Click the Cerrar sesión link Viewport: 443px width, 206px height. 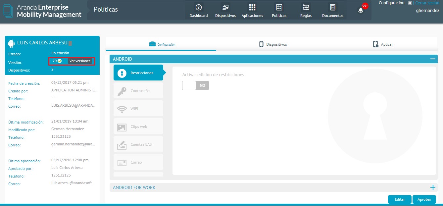tap(427, 3)
